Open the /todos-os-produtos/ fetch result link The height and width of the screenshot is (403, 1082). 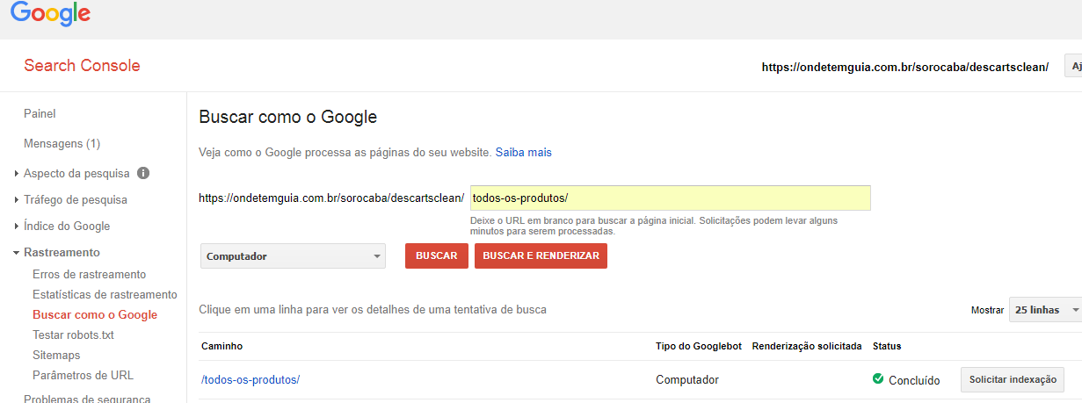[251, 379]
